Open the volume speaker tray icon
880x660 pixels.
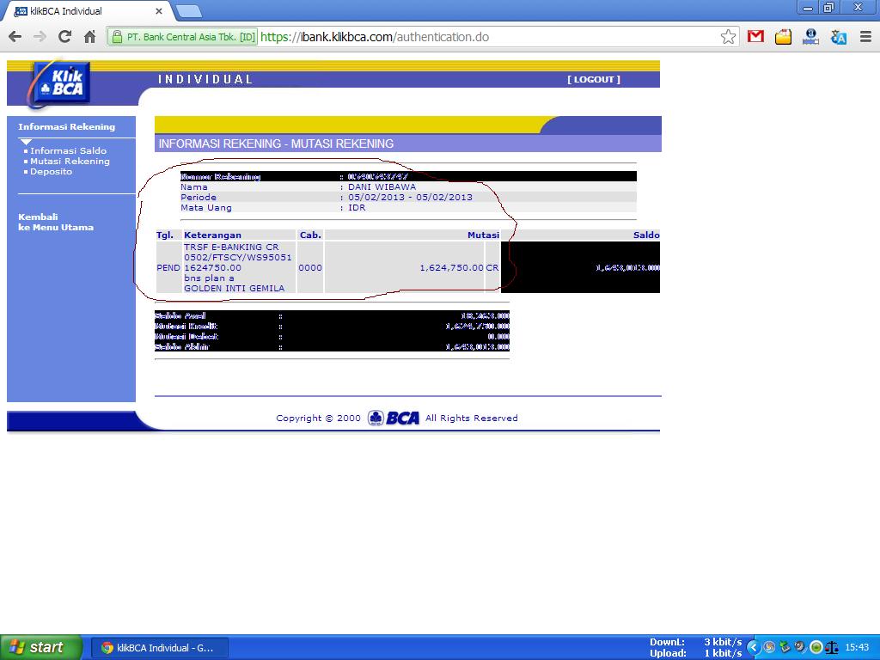point(800,647)
